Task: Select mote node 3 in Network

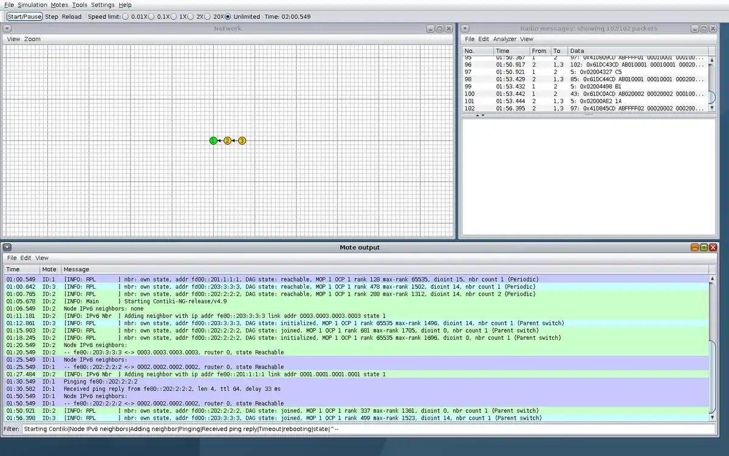Action: (242, 140)
